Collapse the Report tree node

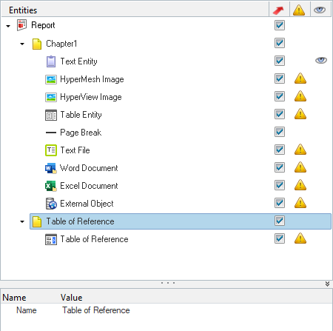pos(8,26)
